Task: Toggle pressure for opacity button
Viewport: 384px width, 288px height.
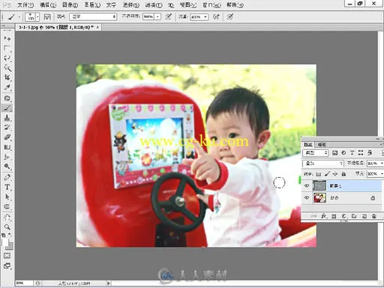Action: pyautogui.click(x=169, y=16)
